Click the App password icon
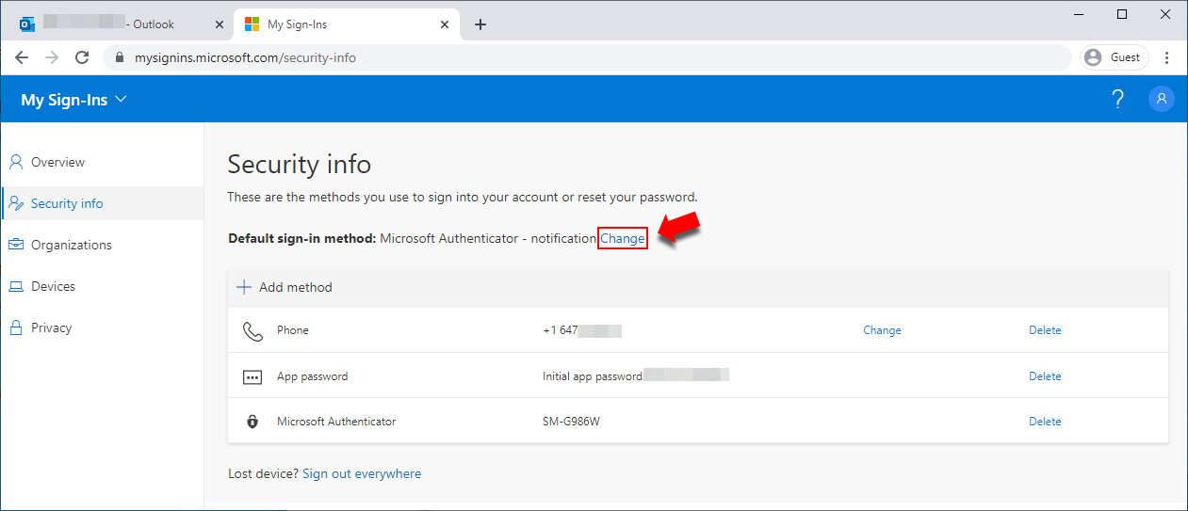Screen dimensions: 1188x511 click(x=252, y=376)
